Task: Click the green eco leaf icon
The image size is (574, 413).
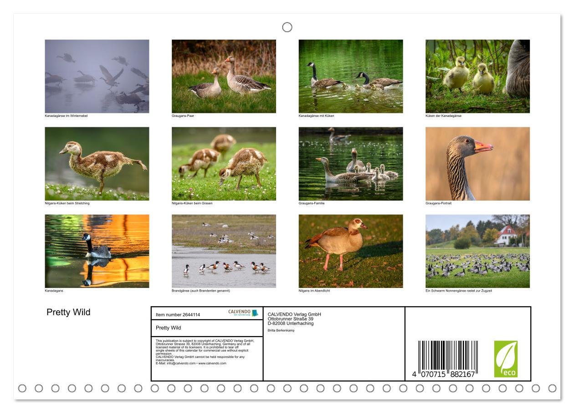Action: click(x=506, y=359)
